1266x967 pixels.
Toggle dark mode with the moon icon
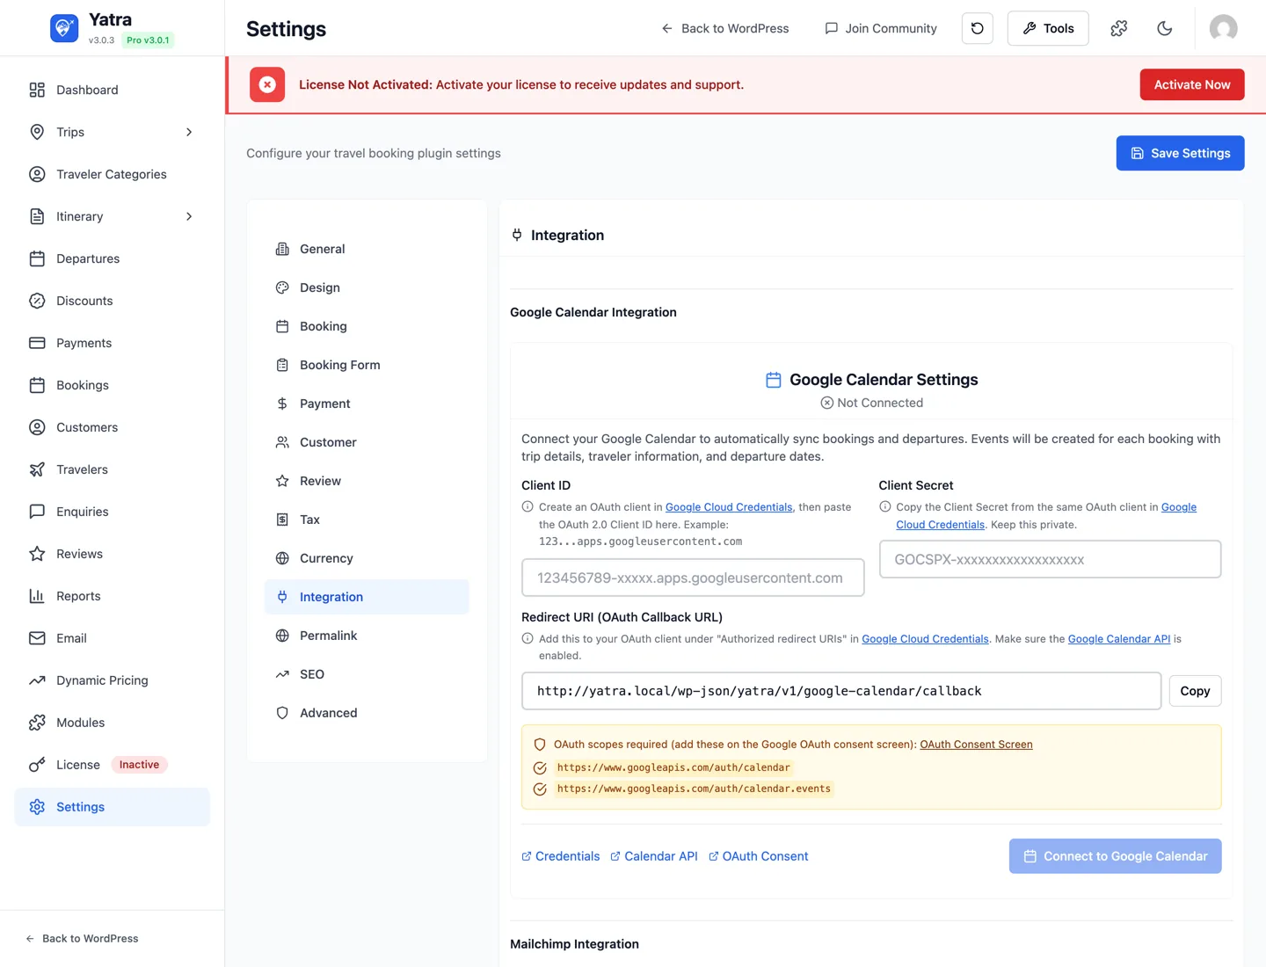pos(1165,28)
